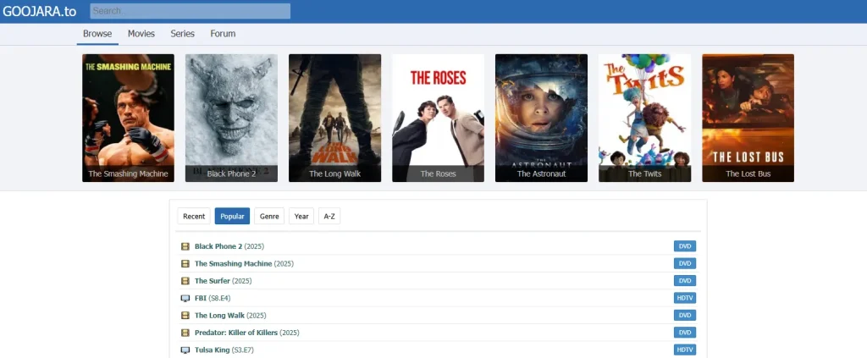Click the film icon beside Black Phone 2

pyautogui.click(x=185, y=246)
